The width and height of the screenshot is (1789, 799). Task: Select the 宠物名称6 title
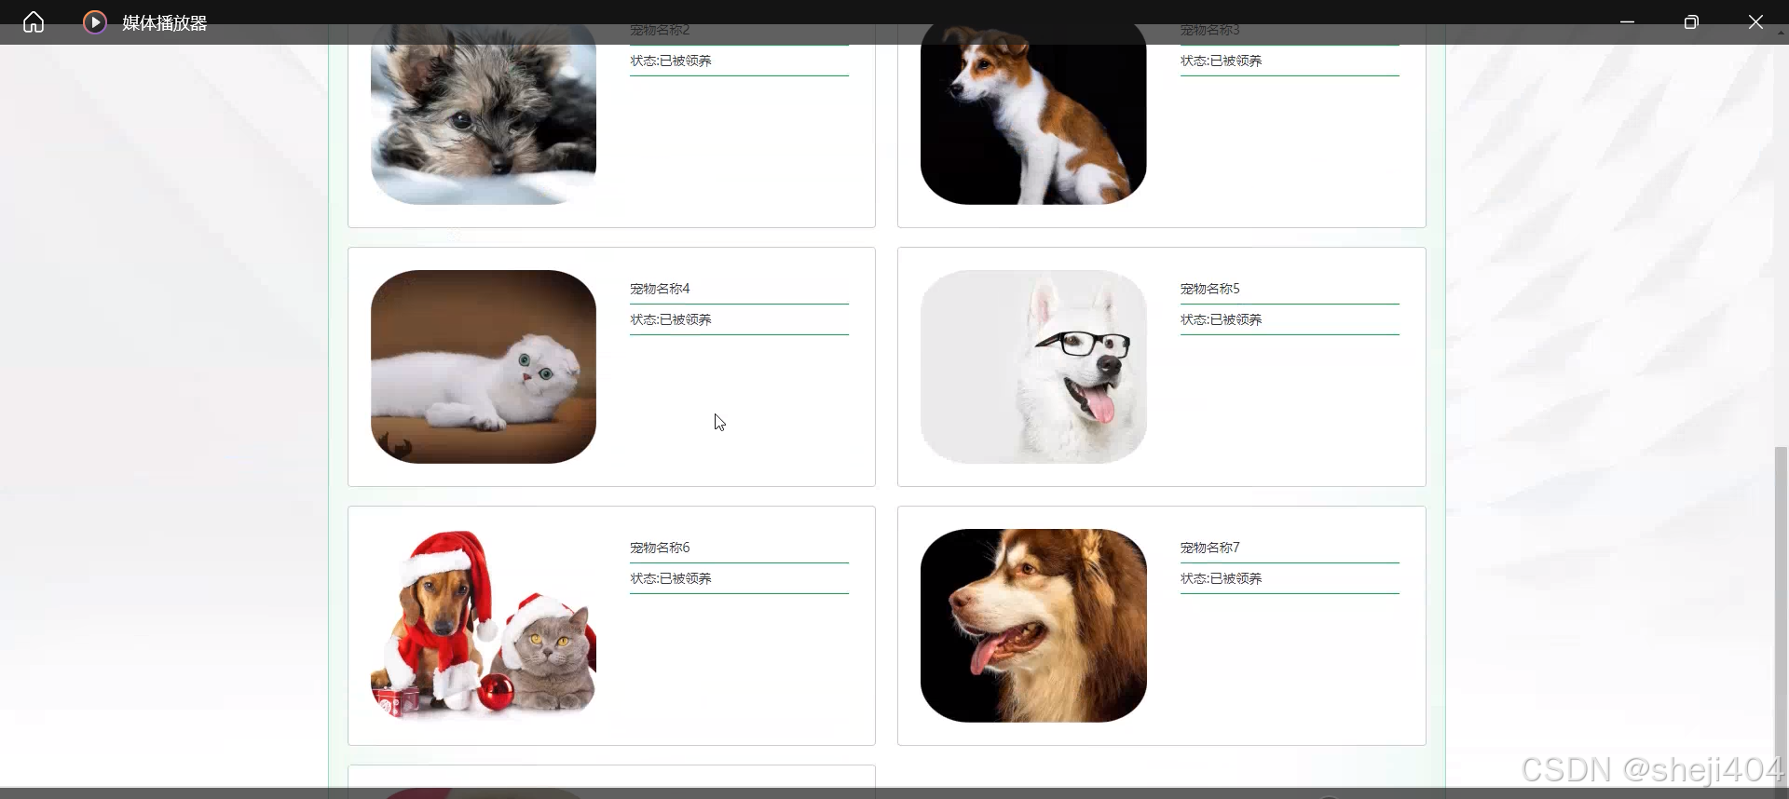point(660,548)
